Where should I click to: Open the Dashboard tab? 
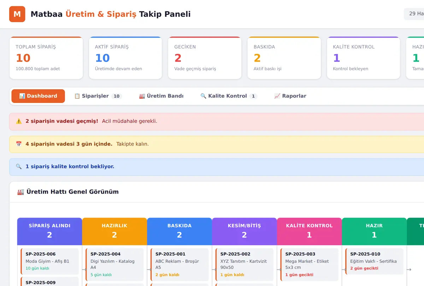38,96
